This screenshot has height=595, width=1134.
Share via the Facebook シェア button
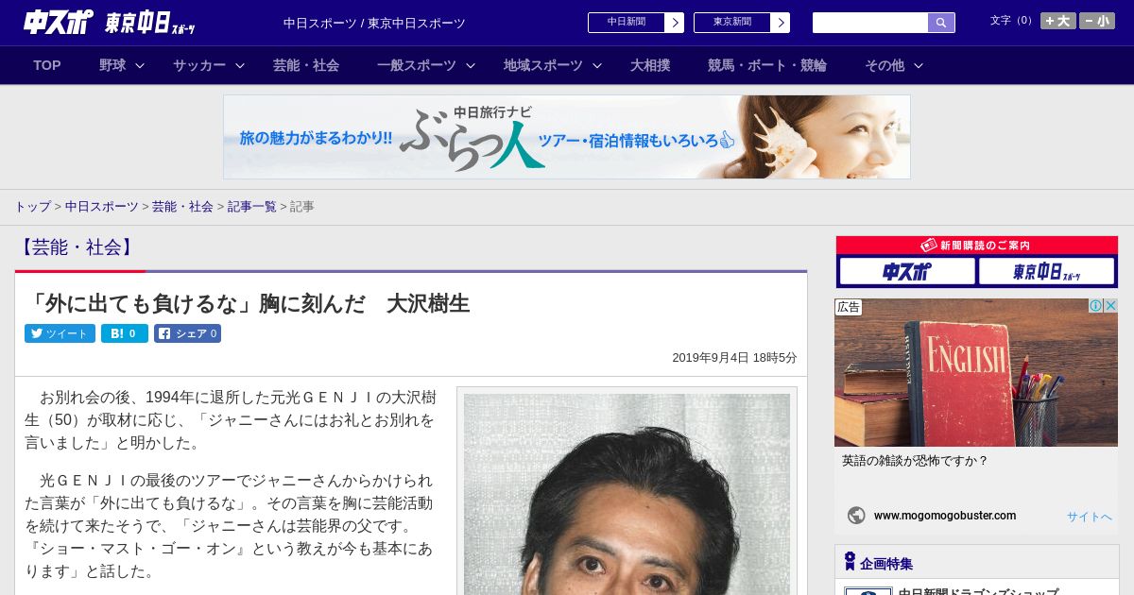click(187, 333)
